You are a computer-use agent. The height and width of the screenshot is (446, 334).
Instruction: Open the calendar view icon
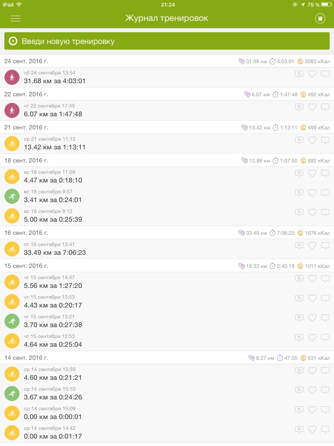[x=320, y=18]
